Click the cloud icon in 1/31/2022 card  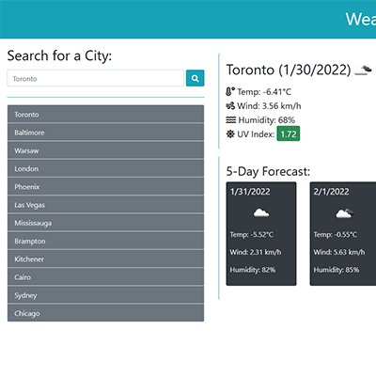(261, 213)
